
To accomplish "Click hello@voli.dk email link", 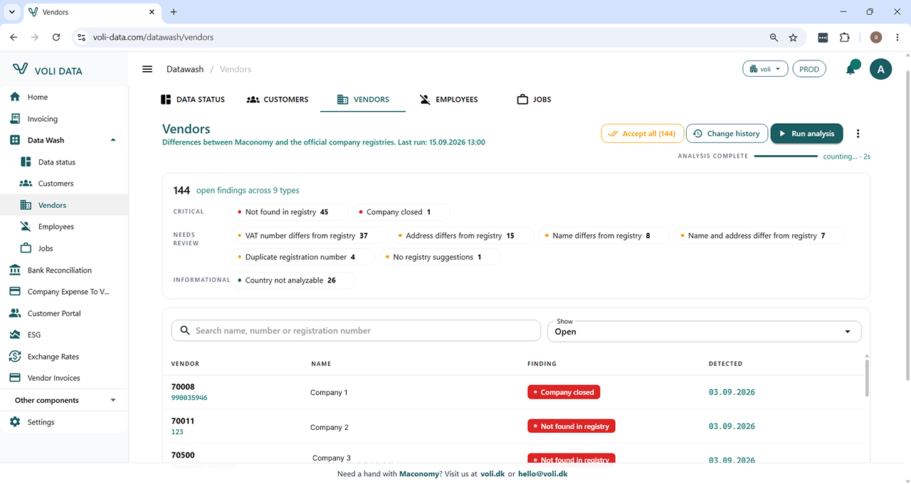I will (542, 474).
